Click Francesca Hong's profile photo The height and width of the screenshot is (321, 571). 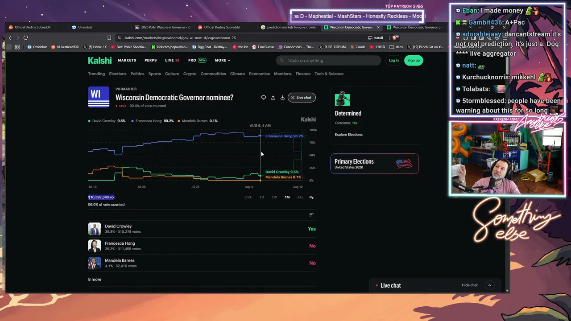pos(94,246)
